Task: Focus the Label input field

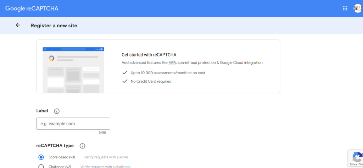Action: pyautogui.click(x=73, y=124)
